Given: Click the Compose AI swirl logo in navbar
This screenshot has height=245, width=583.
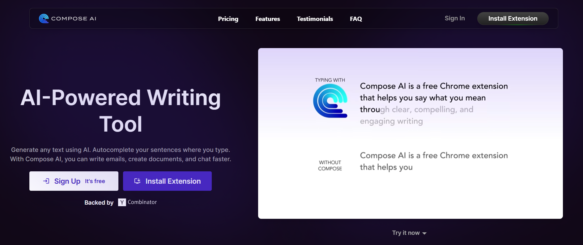Looking at the screenshot, I should [44, 18].
